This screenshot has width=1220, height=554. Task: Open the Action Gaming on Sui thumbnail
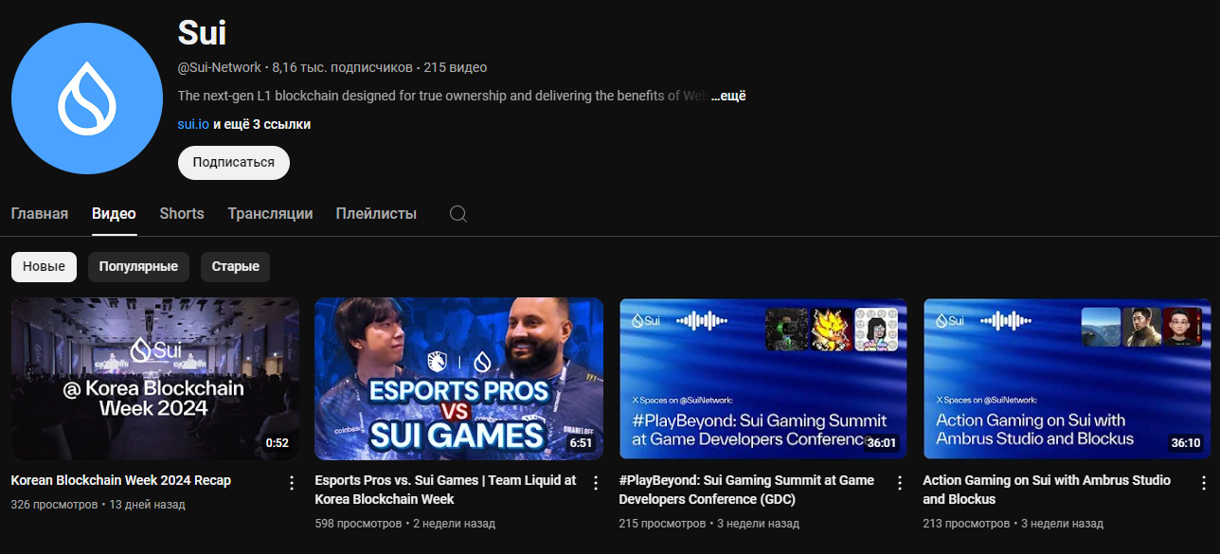[1067, 379]
